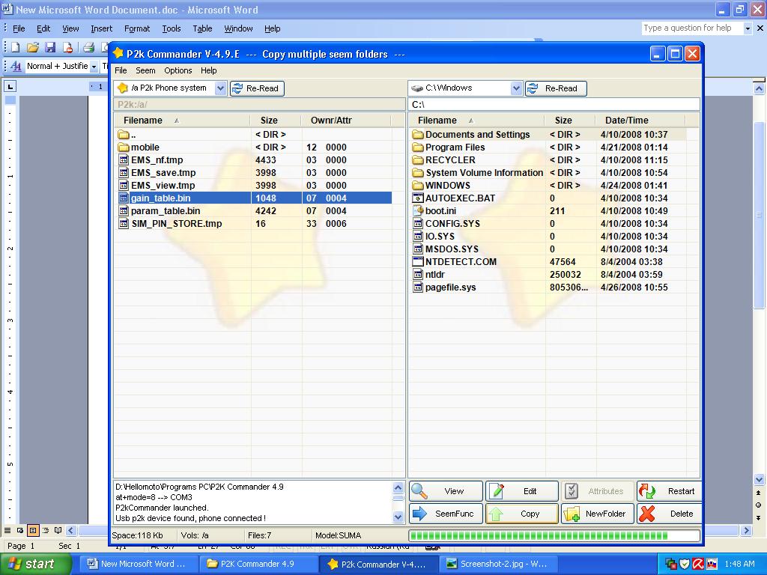The height and width of the screenshot is (575, 767).
Task: Click the Restart button
Action: 669,491
